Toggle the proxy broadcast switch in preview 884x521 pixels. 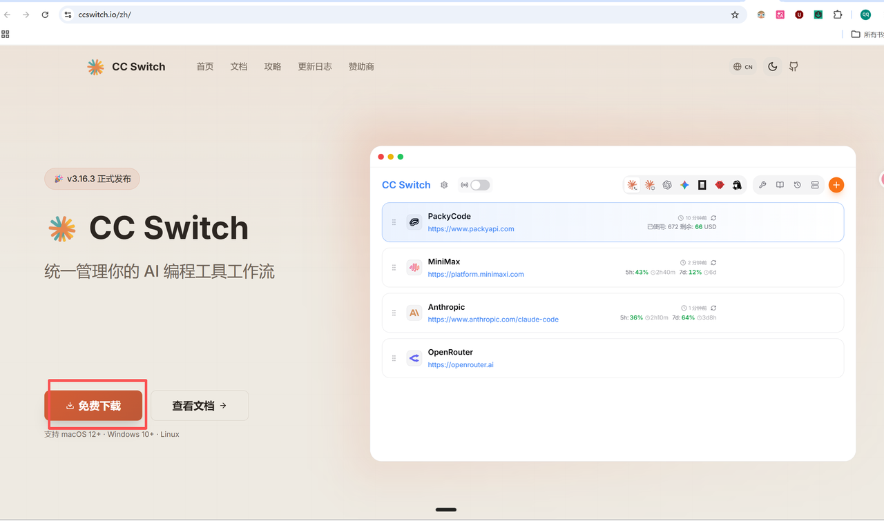pyautogui.click(x=480, y=185)
